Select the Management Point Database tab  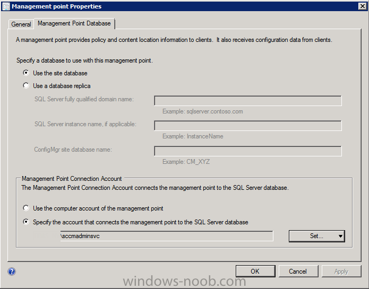tap(74, 23)
